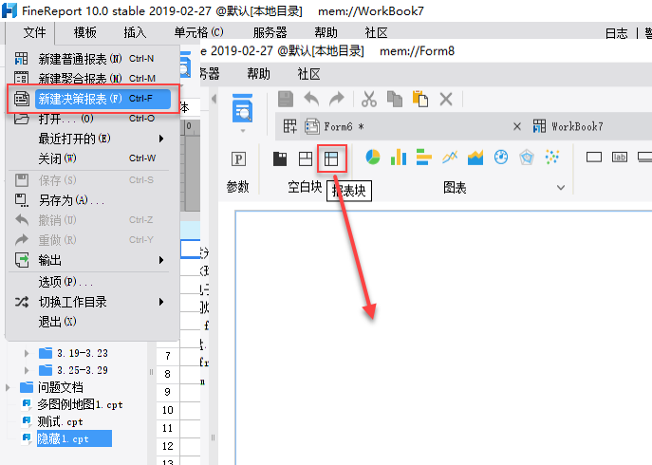Select row header 12 in worksheet
The width and height of the screenshot is (652, 465).
coord(168,446)
